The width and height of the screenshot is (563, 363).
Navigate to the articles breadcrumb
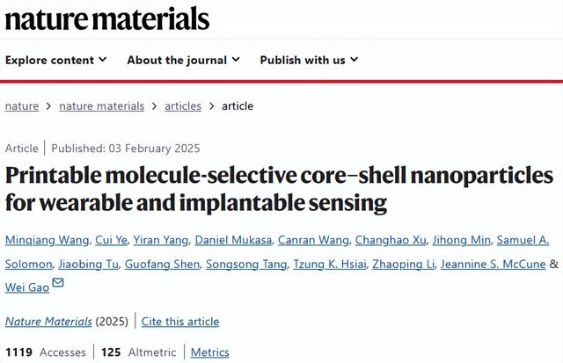[x=183, y=106]
